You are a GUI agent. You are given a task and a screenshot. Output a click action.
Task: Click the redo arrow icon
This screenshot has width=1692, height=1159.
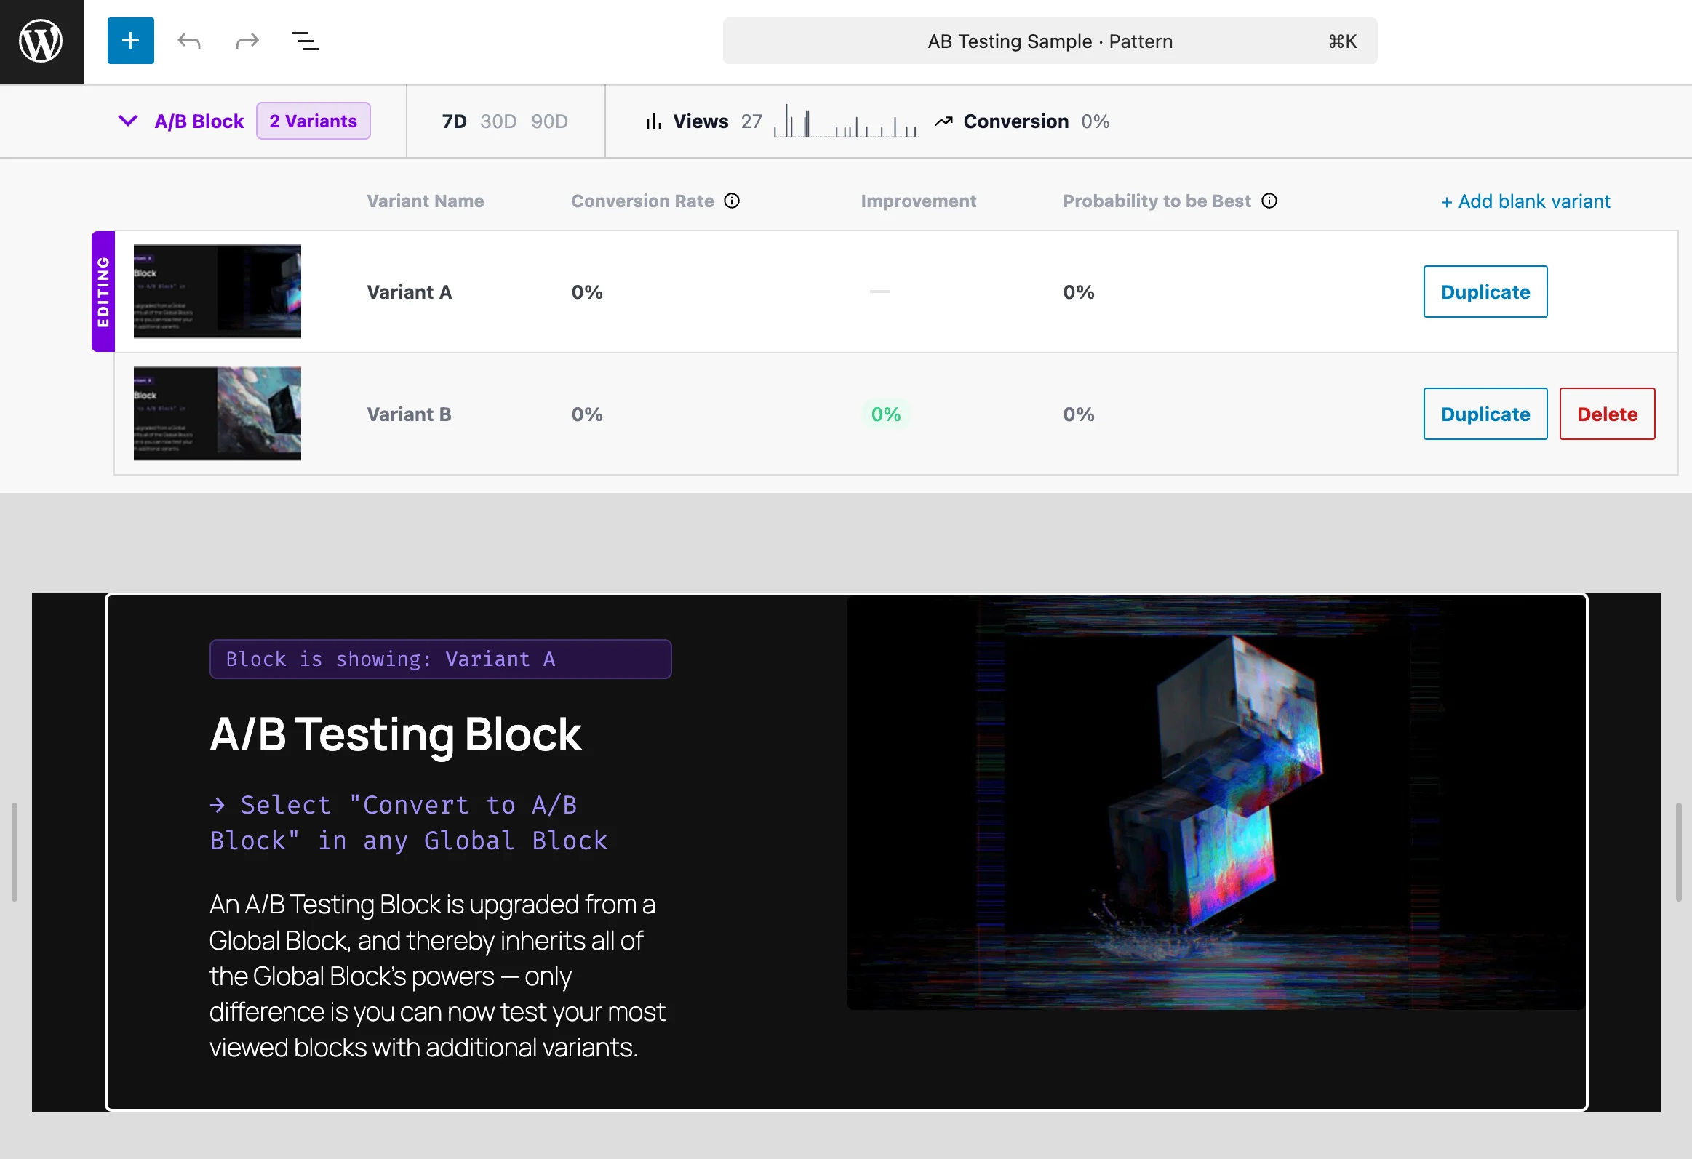(x=247, y=41)
